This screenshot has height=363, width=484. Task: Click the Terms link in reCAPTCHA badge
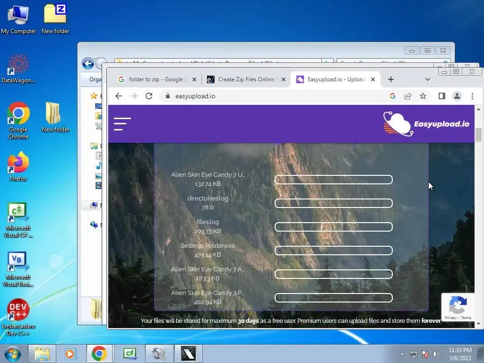pos(466,318)
